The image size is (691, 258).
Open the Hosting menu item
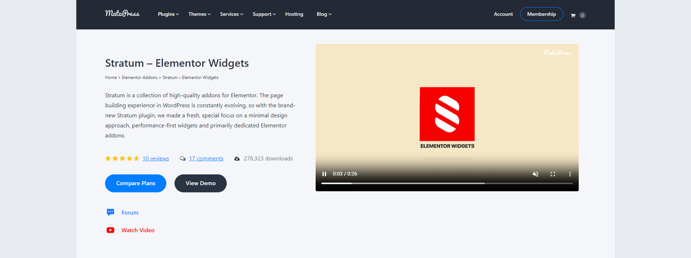[x=294, y=14]
